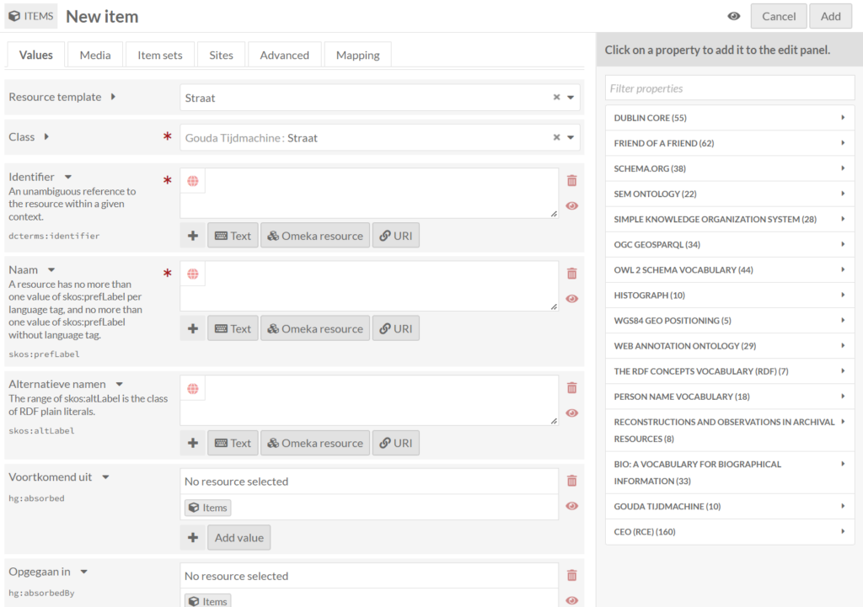Expand the Gouda Tijdmachine property list
This screenshot has height=607, width=863.
(725, 507)
